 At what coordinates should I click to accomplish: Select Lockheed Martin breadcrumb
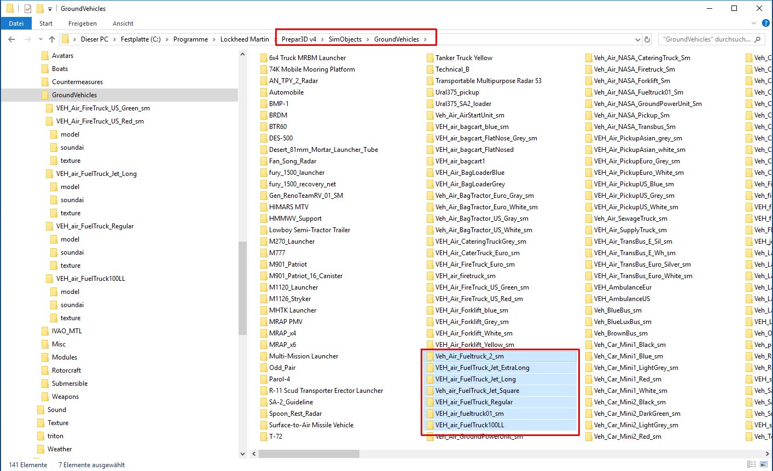(x=245, y=39)
